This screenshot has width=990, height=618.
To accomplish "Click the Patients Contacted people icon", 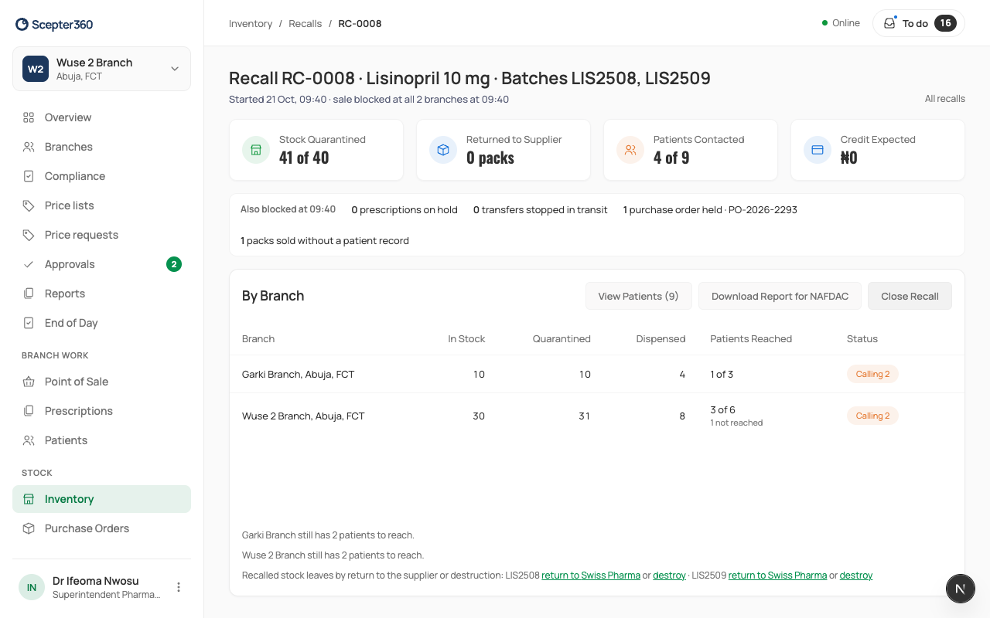I will click(630, 150).
